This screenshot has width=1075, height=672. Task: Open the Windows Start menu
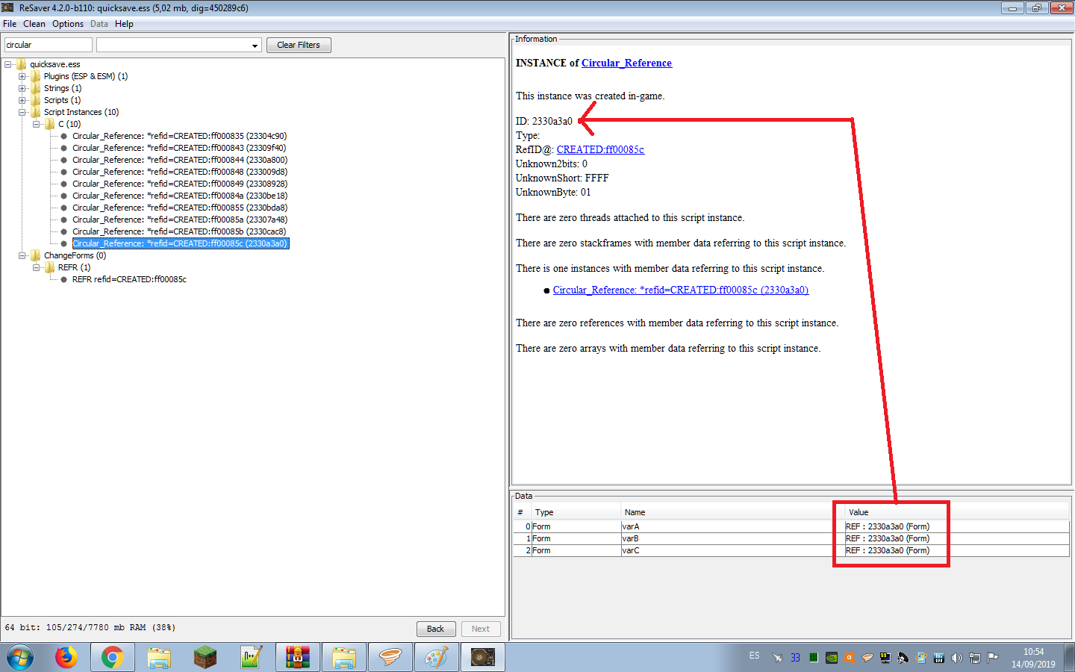click(x=20, y=658)
